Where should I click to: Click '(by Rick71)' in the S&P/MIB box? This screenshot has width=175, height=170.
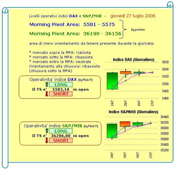(91, 126)
